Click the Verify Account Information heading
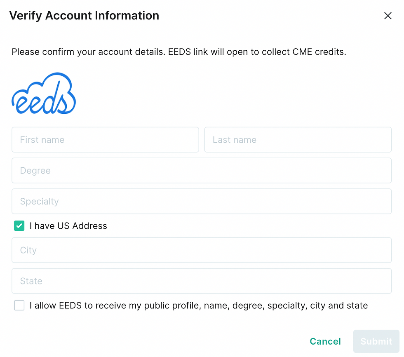This screenshot has width=404, height=357. click(x=84, y=16)
